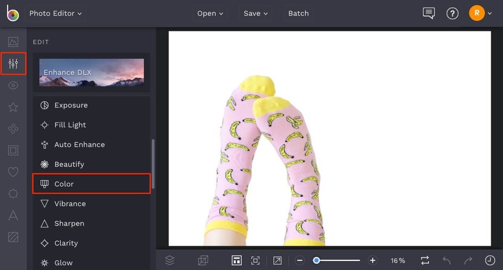The width and height of the screenshot is (503, 270).
Task: Select the Text tool A icon
Action: coord(13,216)
